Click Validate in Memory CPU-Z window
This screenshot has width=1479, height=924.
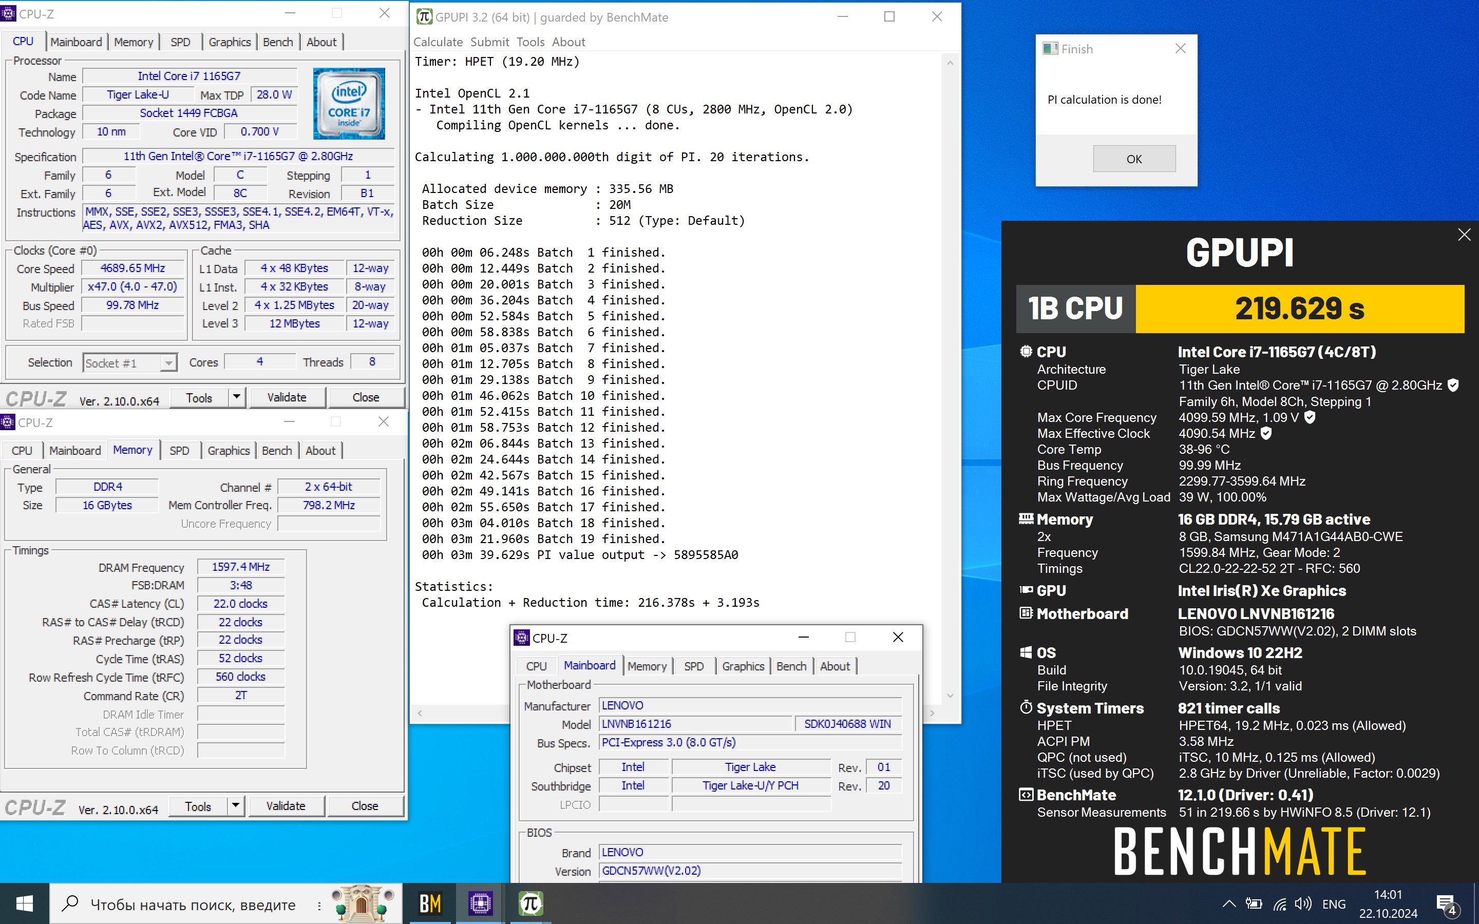click(286, 806)
